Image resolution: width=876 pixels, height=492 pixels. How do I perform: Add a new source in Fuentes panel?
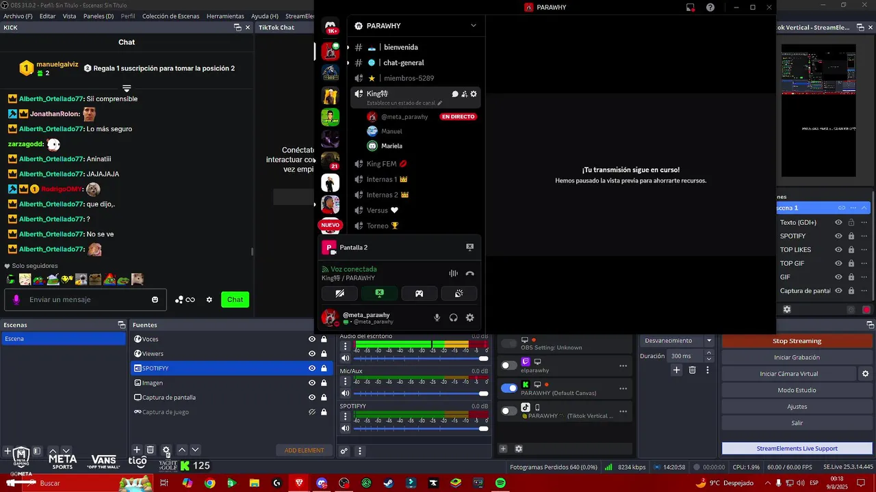pyautogui.click(x=137, y=450)
